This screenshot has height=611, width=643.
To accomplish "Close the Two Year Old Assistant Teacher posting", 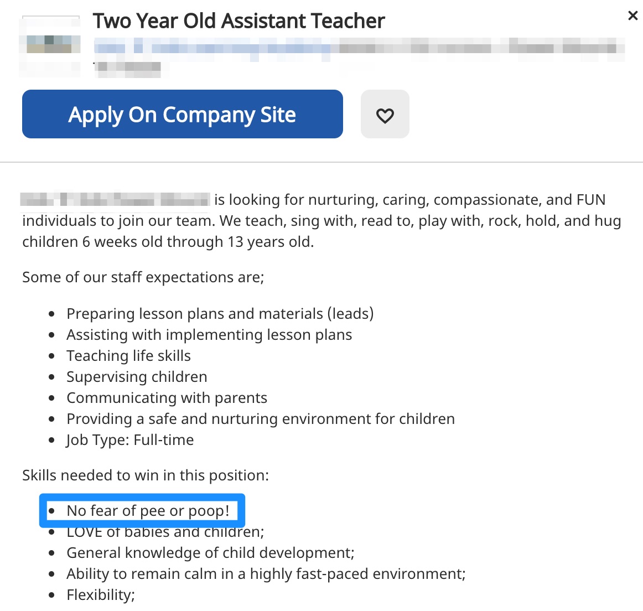I will click(x=632, y=15).
